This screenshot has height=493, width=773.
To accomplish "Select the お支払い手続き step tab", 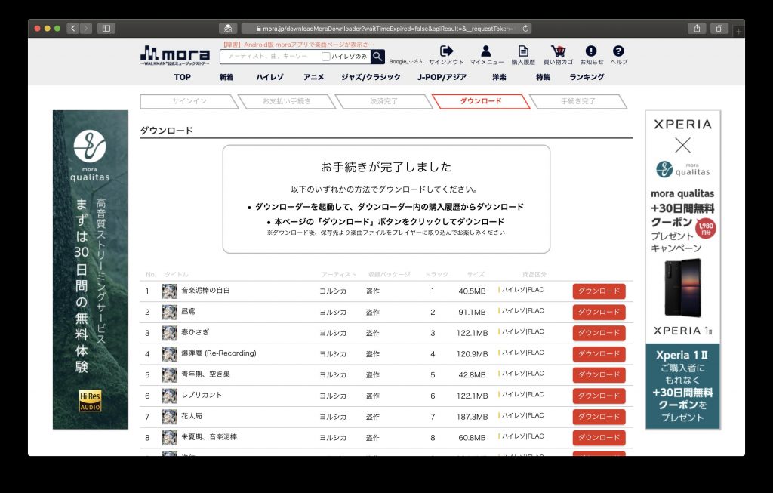I will click(x=286, y=101).
